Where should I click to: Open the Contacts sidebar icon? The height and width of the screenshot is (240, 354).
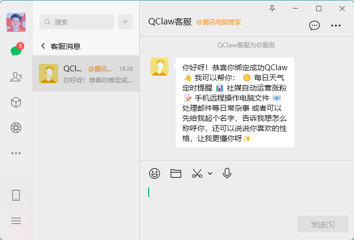coord(16,77)
